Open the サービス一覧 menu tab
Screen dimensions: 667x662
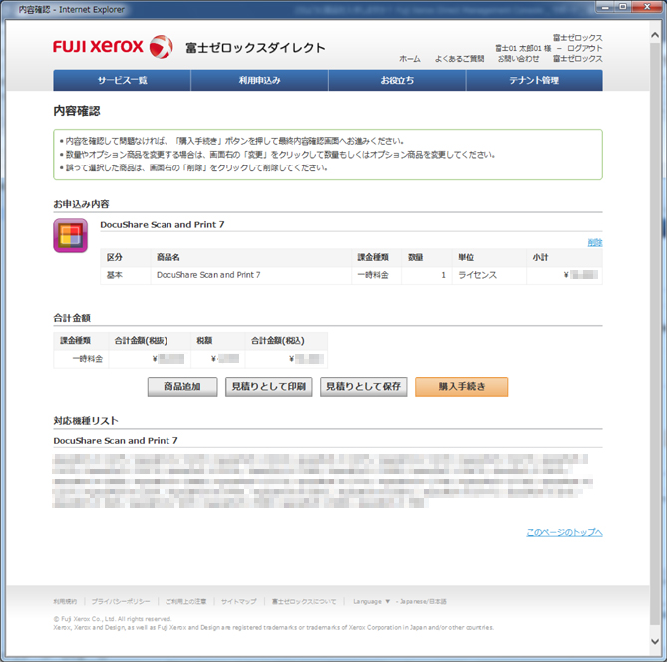[122, 80]
